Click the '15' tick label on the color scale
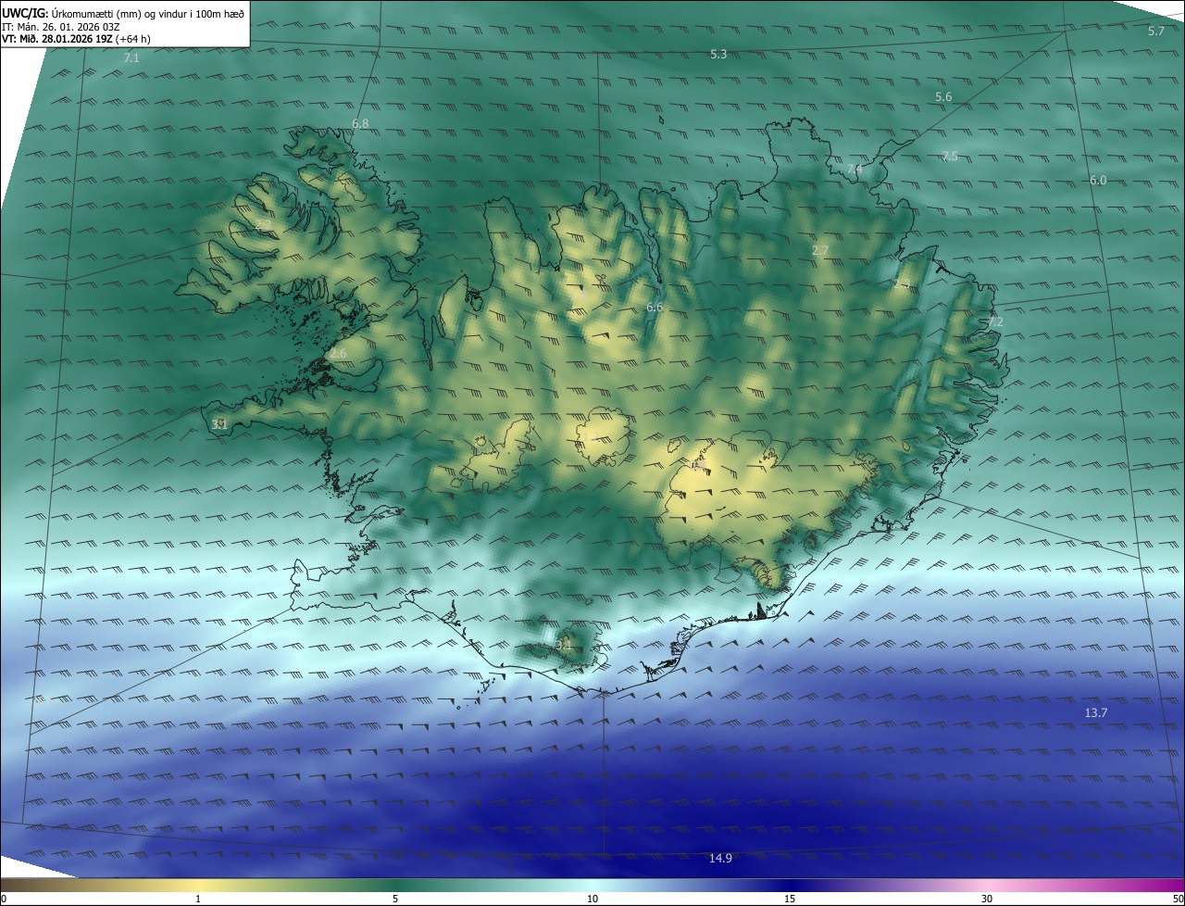 790,899
